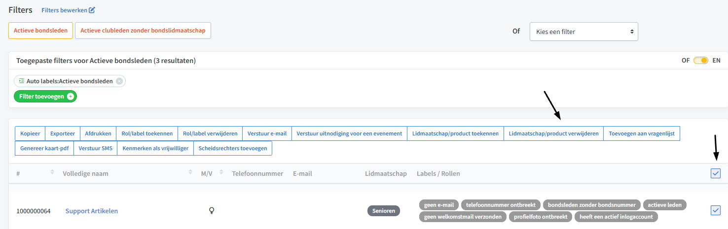
Task: Uncheck the Support Artikelen row checkbox
Action: tap(716, 210)
